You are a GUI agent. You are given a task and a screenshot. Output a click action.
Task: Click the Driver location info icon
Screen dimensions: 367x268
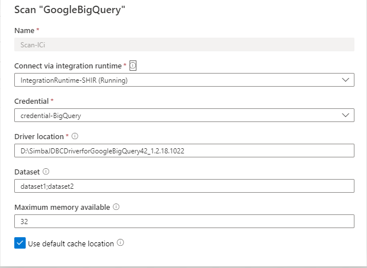point(75,136)
